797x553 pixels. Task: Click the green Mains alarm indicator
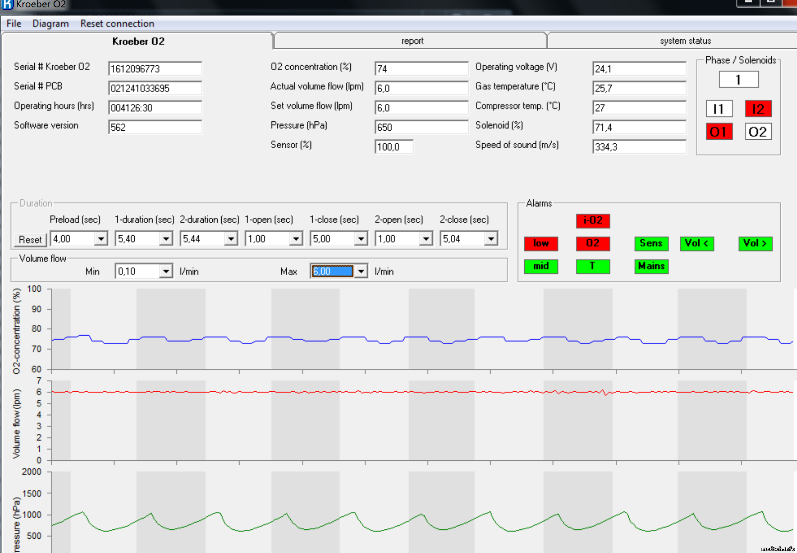[651, 266]
